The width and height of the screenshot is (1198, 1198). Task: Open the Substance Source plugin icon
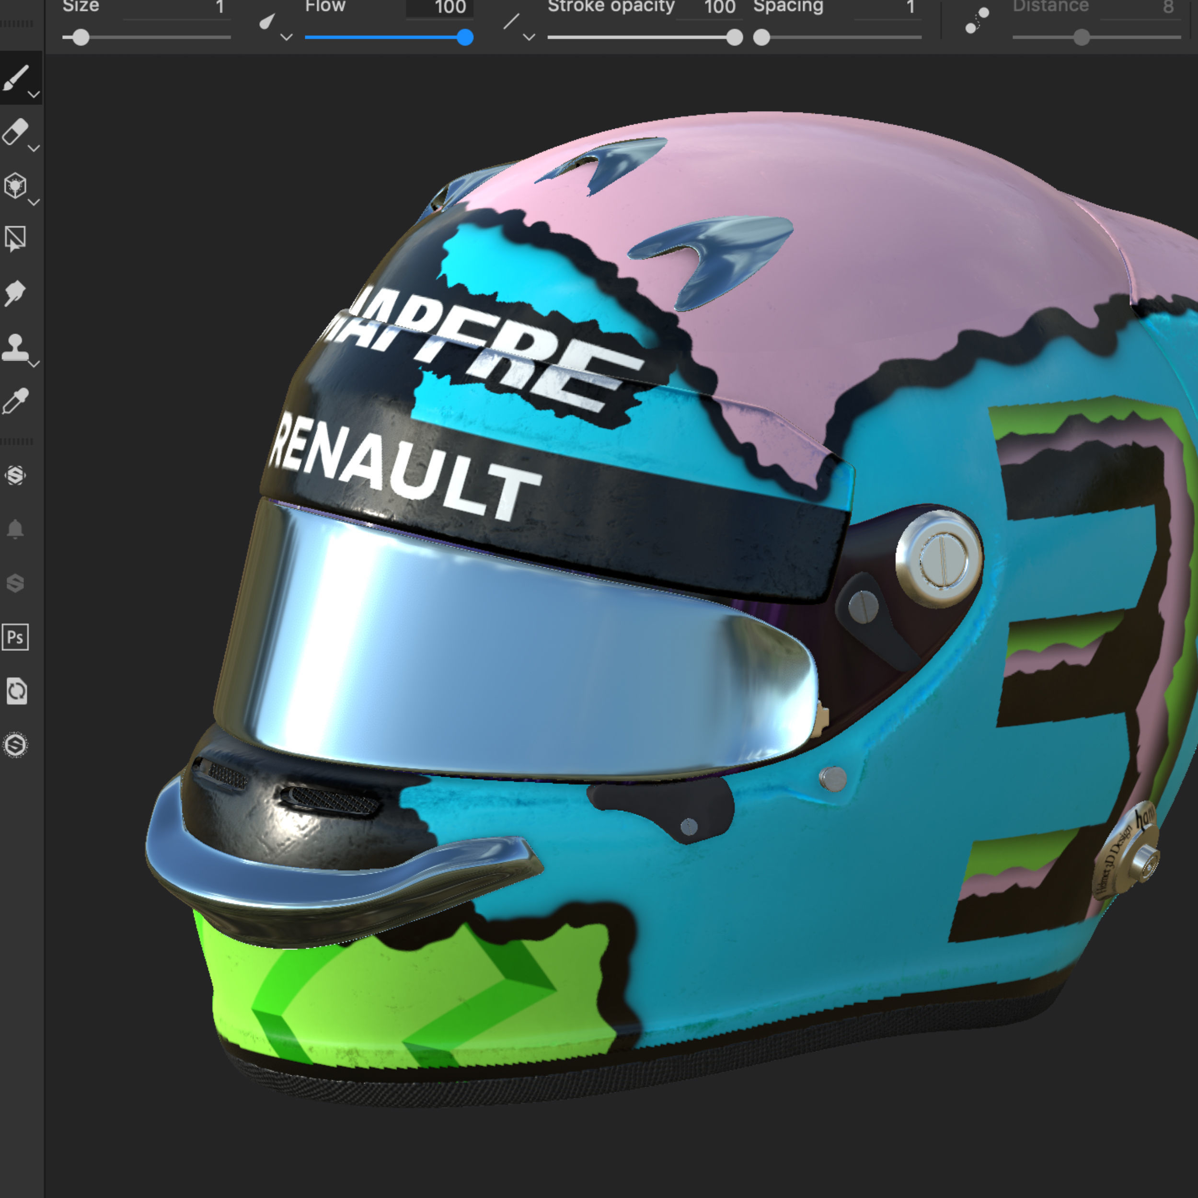point(15,475)
